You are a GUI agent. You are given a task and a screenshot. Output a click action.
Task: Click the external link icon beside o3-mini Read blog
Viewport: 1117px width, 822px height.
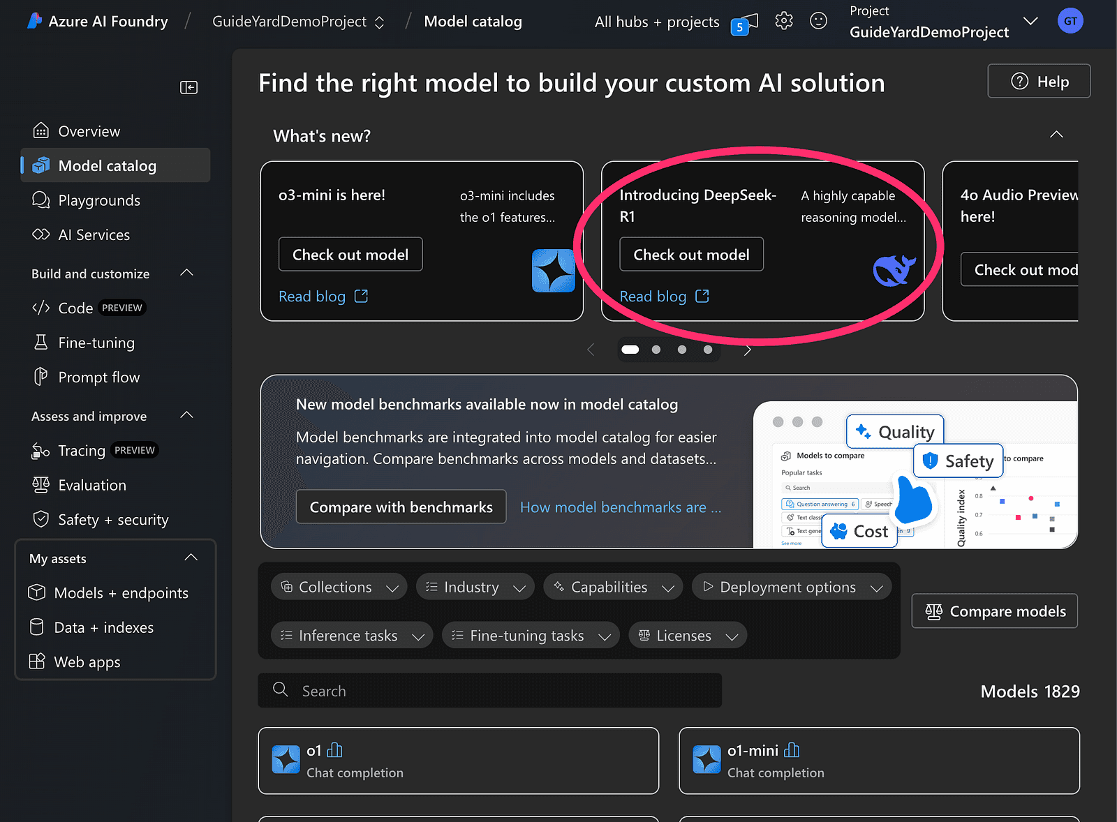(x=361, y=297)
